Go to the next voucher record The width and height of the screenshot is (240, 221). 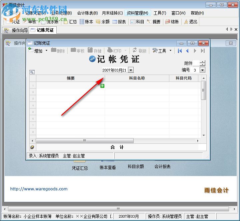pos(195,51)
